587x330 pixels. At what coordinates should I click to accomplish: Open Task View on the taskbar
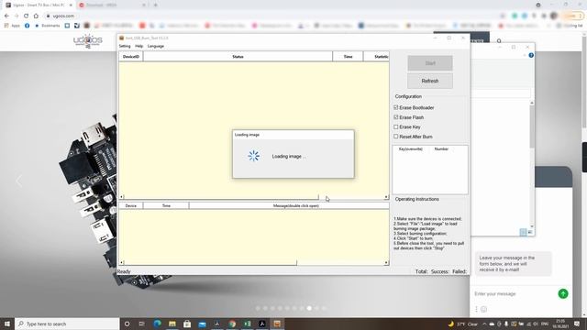pyautogui.click(x=142, y=324)
